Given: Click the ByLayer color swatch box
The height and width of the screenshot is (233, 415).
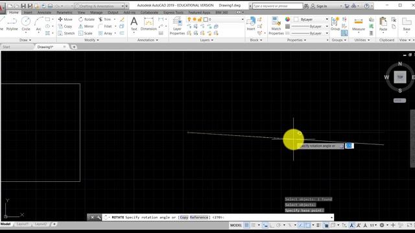Looking at the screenshot, I should 296,19.
